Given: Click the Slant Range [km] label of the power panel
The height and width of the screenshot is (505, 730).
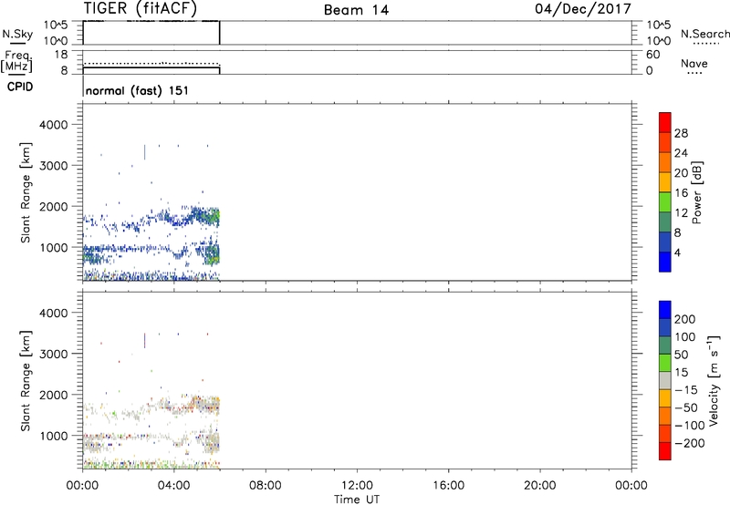Looking at the screenshot, I should point(26,192).
